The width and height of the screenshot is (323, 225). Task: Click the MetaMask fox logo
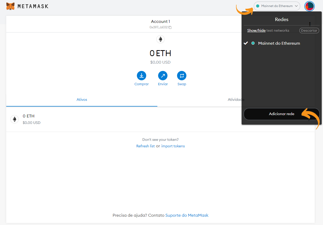10,6
